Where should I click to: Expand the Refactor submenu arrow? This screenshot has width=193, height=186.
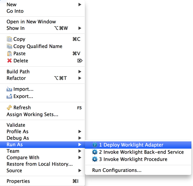tap(80, 78)
